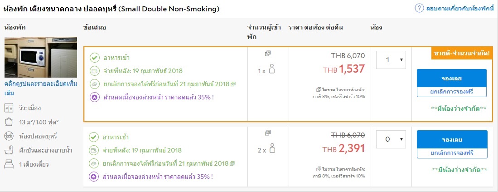This screenshot has width=498, height=192.
Task: Open room quantity dropdown showing 1
Action: click(391, 60)
